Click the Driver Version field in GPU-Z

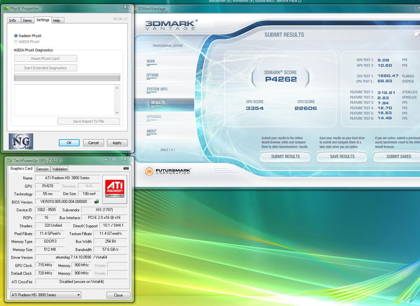(81, 257)
